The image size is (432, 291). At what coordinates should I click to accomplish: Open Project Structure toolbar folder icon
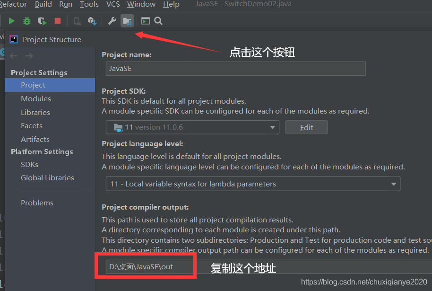(127, 21)
